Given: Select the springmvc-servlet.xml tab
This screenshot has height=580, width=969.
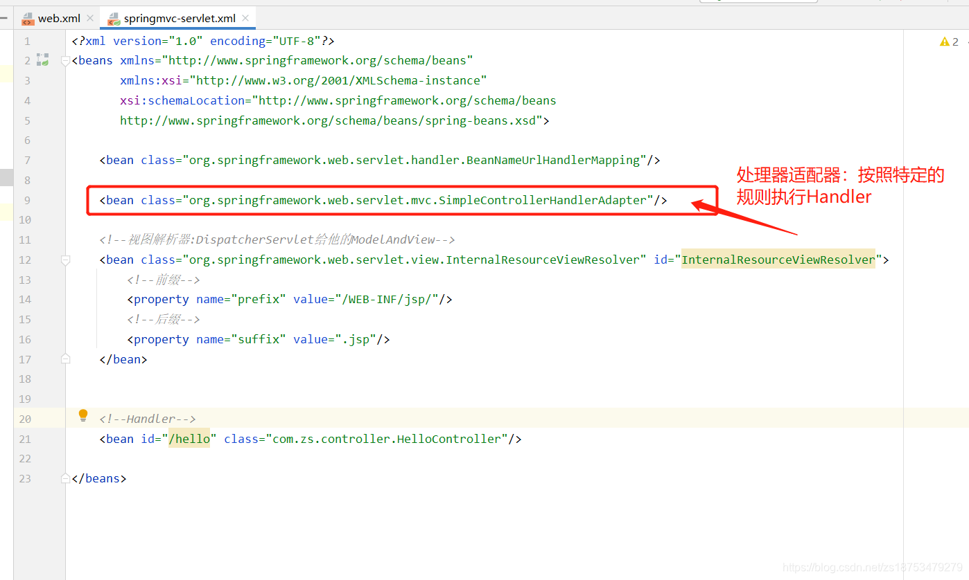Looking at the screenshot, I should 180,18.
